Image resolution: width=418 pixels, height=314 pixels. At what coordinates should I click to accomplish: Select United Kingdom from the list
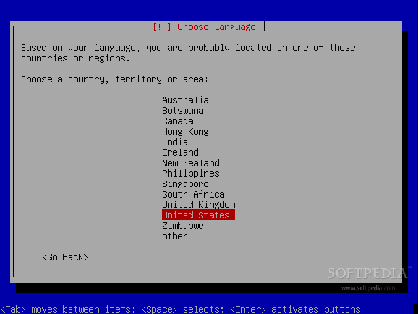199,205
